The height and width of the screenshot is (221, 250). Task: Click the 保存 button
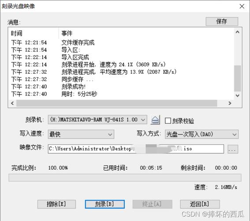222,21
